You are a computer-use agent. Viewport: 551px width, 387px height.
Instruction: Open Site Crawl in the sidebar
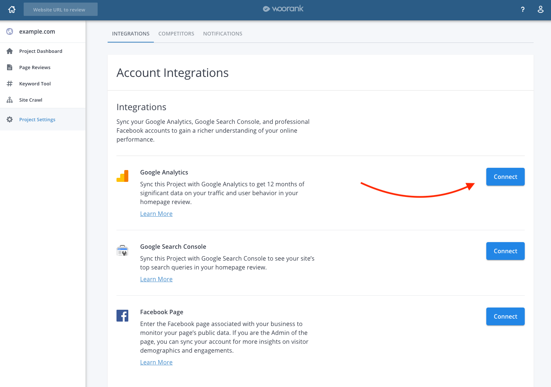pos(43,100)
